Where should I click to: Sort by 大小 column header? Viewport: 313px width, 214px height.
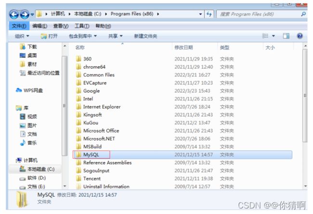pyautogui.click(x=270, y=48)
